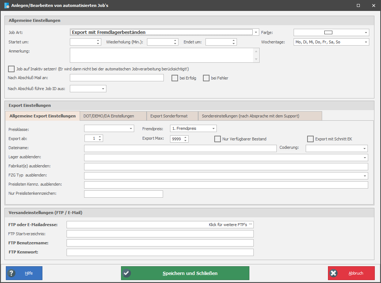
Task: Click Preislisten Kennz. ausblenden field
Action: 226,185
